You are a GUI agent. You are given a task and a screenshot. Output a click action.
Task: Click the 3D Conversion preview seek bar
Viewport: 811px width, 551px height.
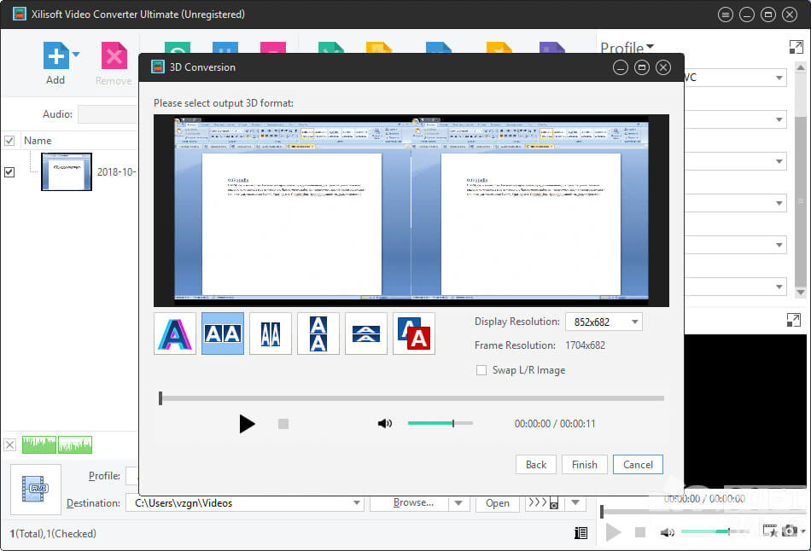click(411, 398)
